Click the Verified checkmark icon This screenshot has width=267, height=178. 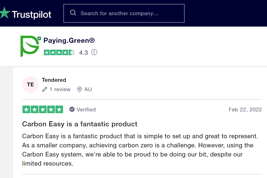(x=72, y=109)
